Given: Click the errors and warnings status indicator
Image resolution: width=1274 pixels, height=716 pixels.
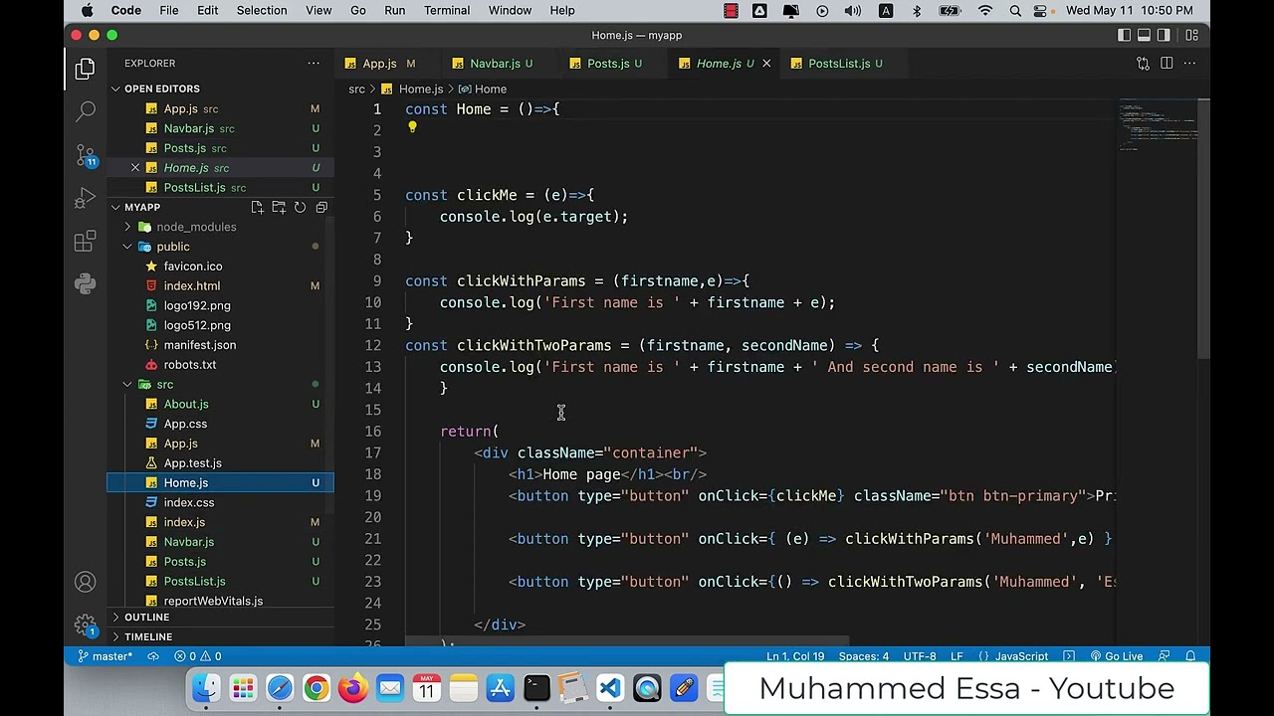Looking at the screenshot, I should [198, 656].
